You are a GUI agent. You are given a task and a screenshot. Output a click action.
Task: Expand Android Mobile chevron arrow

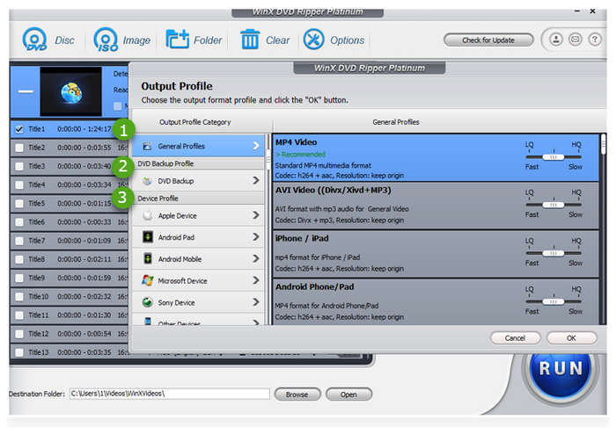256,259
